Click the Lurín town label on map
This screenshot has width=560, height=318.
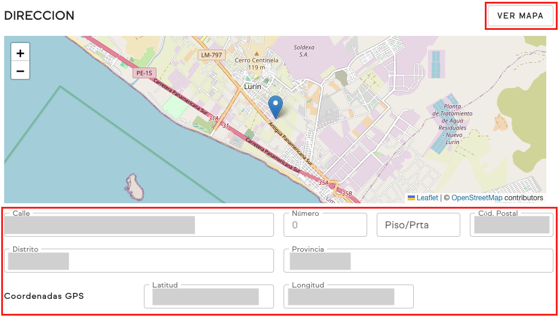253,87
